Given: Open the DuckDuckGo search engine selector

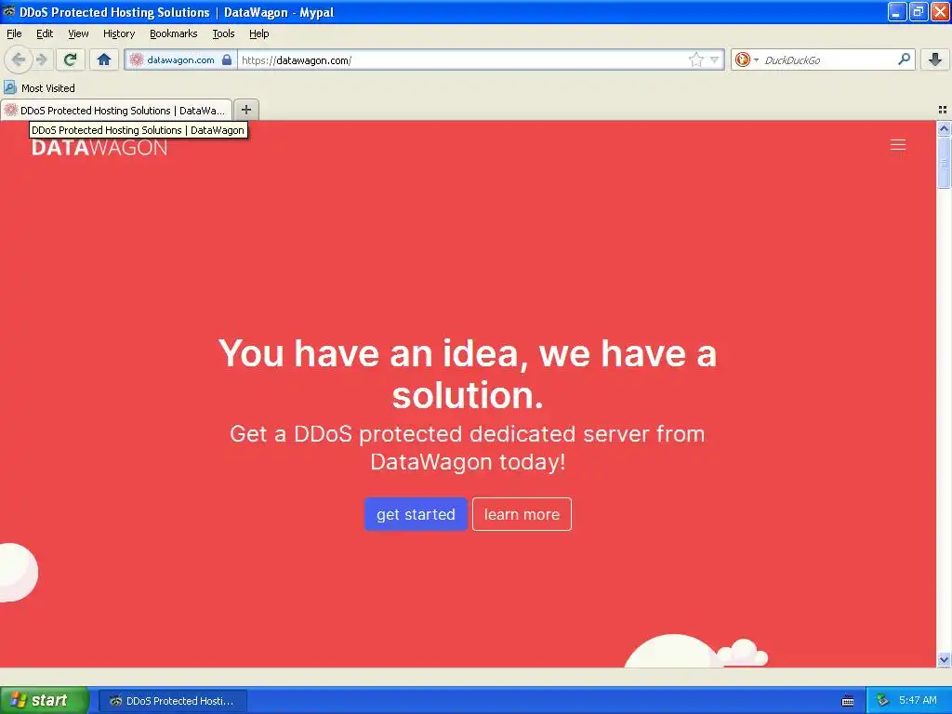Looking at the screenshot, I should [747, 59].
